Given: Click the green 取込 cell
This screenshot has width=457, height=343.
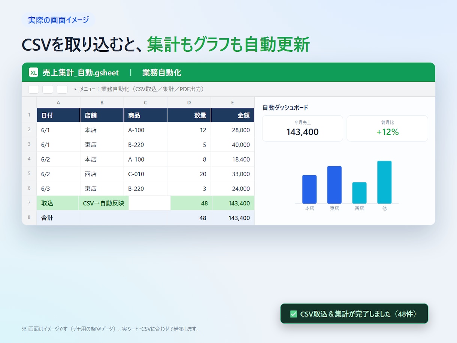Looking at the screenshot, I should (58, 203).
